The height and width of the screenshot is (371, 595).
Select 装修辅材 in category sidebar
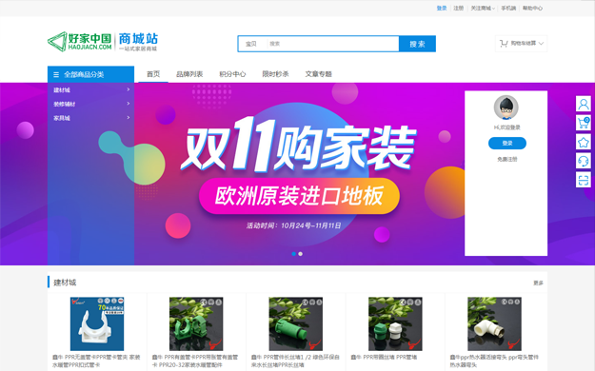(64, 104)
